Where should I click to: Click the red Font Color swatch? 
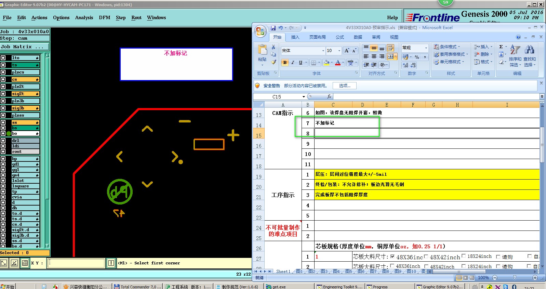(338, 63)
